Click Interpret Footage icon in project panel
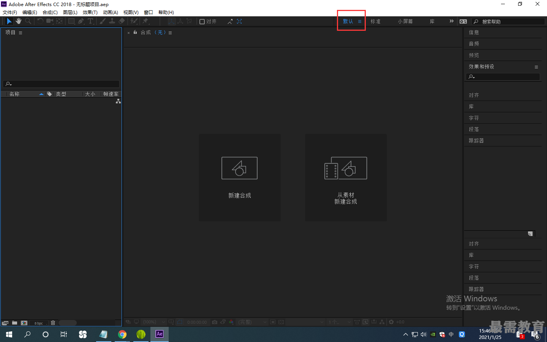547x342 pixels. (5, 323)
